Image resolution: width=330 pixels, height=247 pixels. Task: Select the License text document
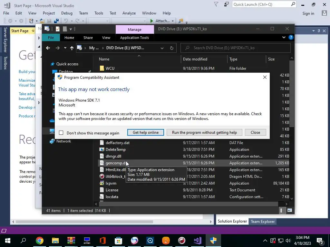(112, 190)
